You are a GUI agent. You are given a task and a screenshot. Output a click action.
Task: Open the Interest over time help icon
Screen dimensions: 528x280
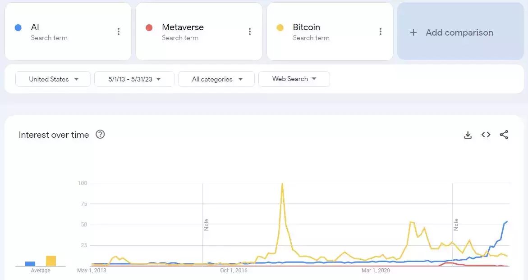coord(100,134)
